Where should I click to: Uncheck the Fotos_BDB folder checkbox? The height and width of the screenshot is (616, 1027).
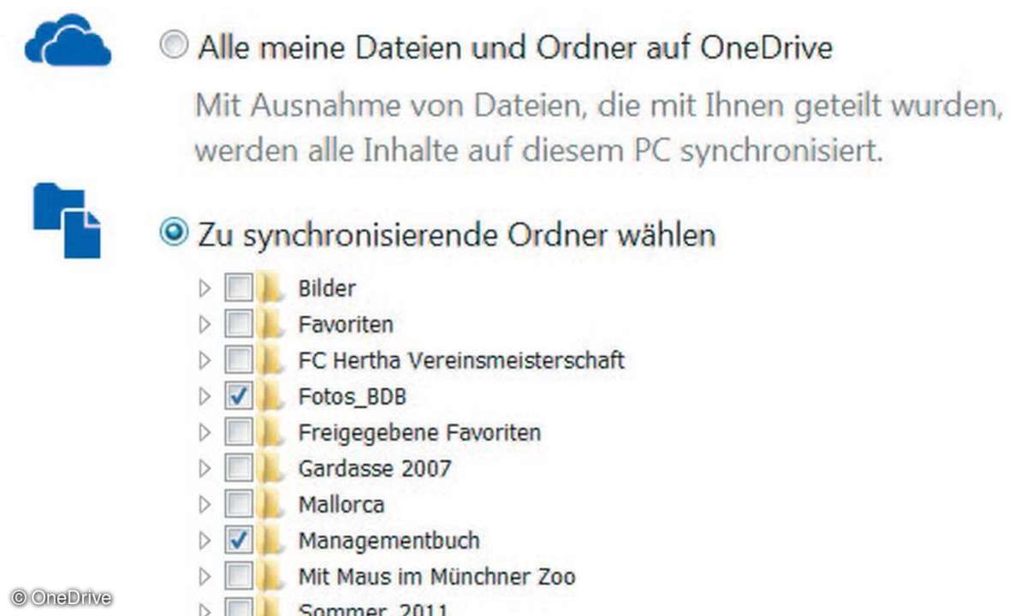pyautogui.click(x=239, y=396)
